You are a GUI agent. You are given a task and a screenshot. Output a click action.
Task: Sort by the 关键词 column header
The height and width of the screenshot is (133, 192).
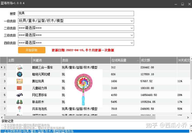[x=46, y=60]
